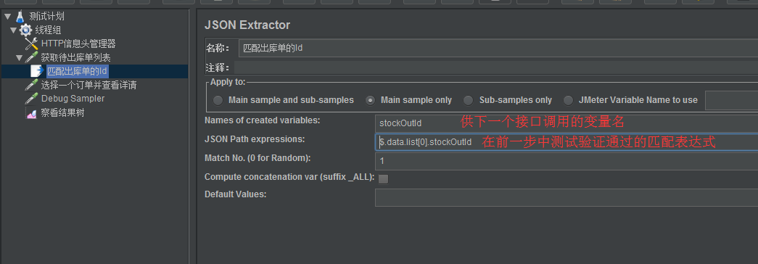Toggle Compute concatenation var checkbox

(x=383, y=179)
